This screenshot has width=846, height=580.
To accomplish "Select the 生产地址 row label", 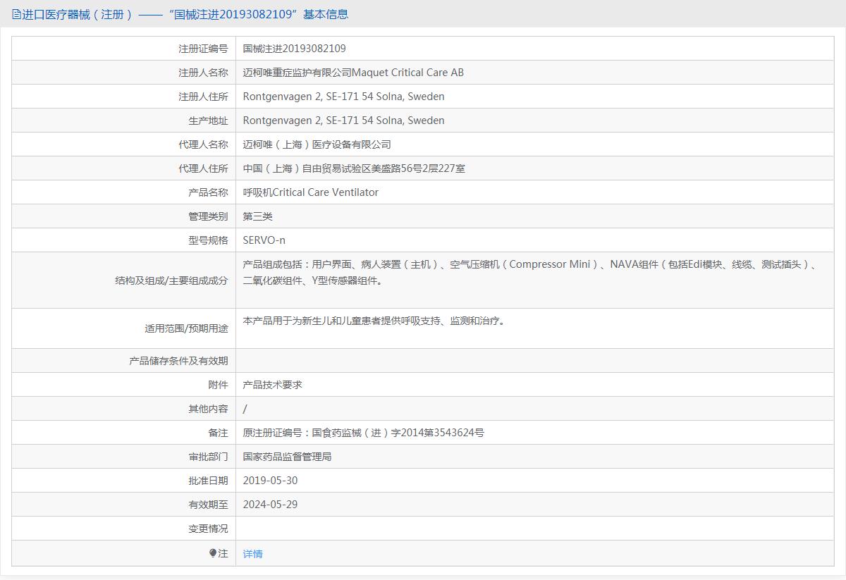I will (208, 121).
